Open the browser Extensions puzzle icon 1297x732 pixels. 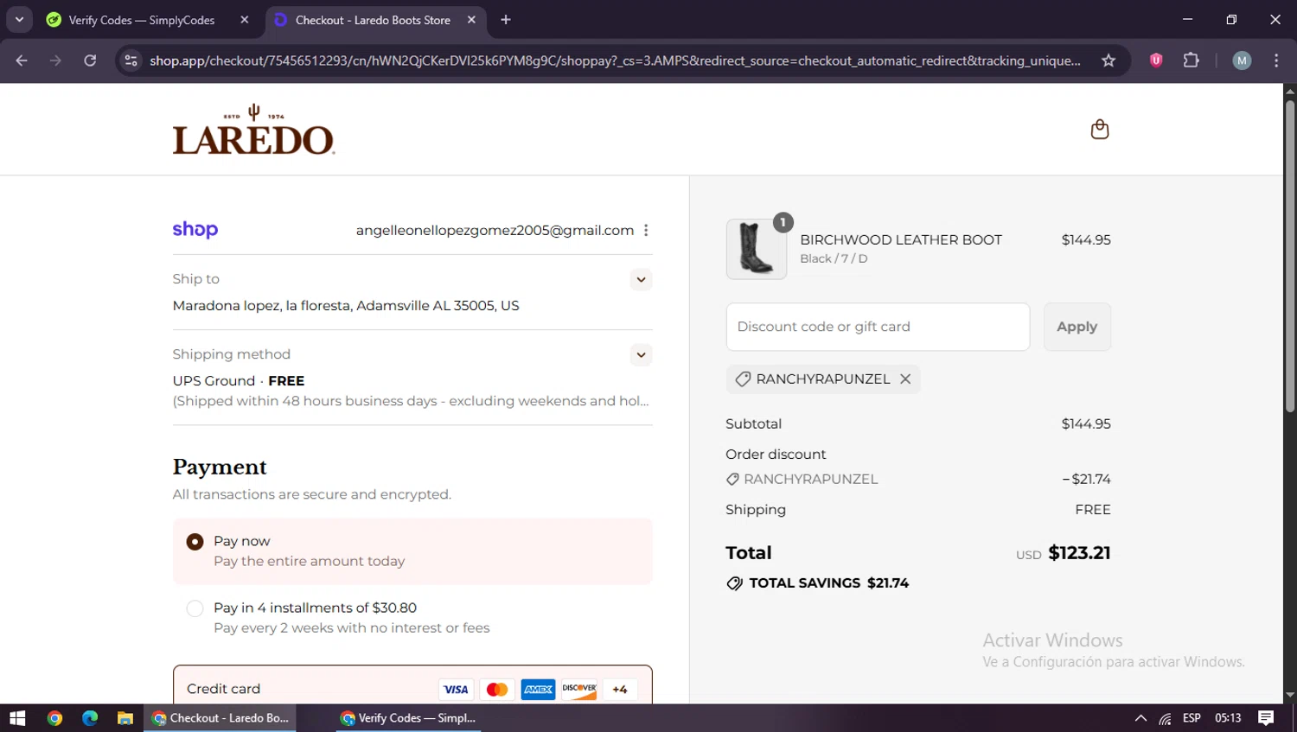click(1192, 60)
